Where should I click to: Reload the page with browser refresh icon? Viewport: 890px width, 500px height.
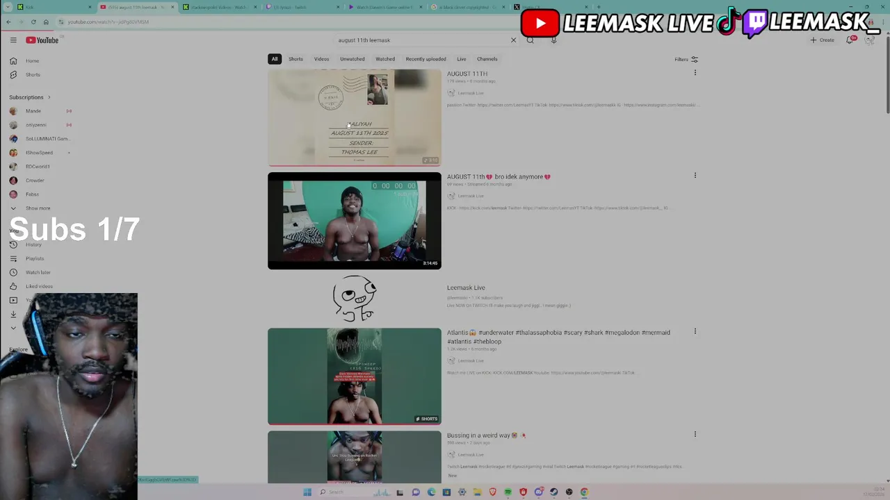(x=33, y=22)
